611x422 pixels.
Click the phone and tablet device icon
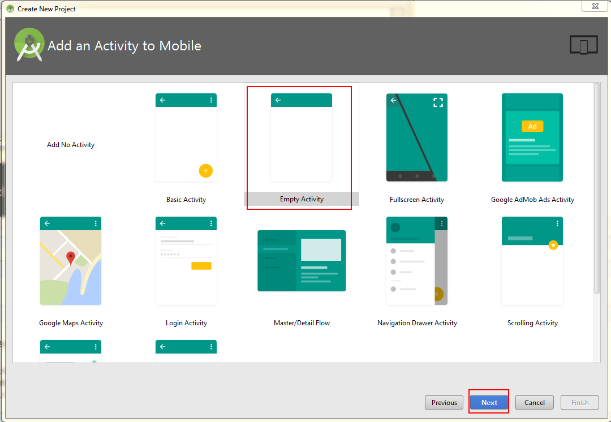pyautogui.click(x=583, y=45)
